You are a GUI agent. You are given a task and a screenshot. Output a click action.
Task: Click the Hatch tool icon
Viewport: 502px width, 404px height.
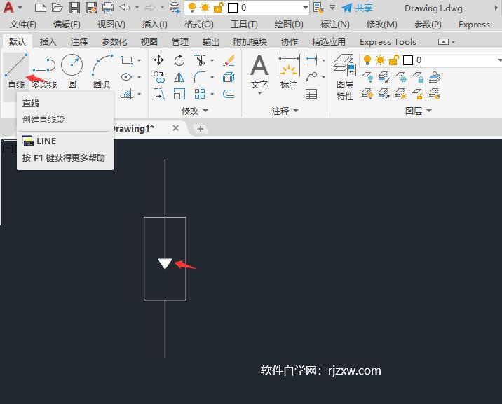127,94
